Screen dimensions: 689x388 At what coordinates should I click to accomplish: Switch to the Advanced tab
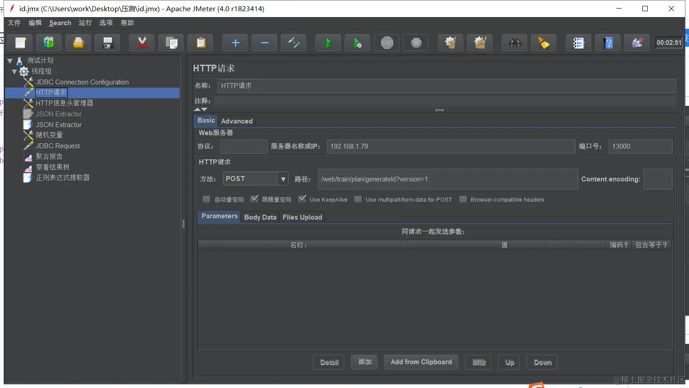237,121
